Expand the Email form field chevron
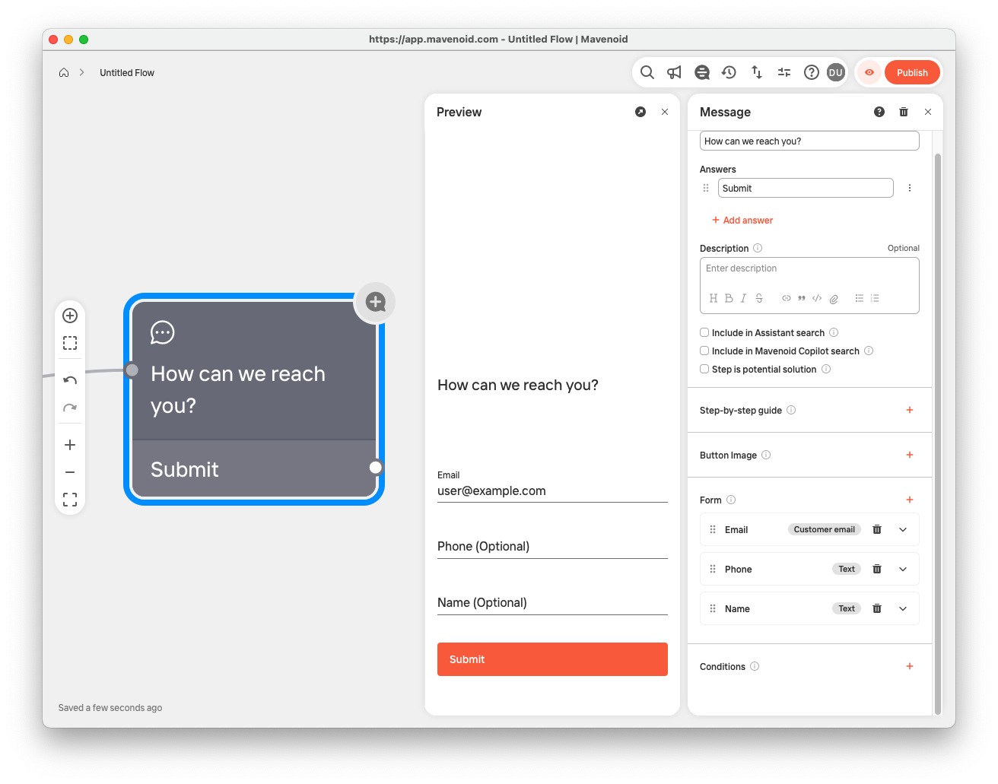Viewport: 998px width, 784px height. tap(903, 529)
